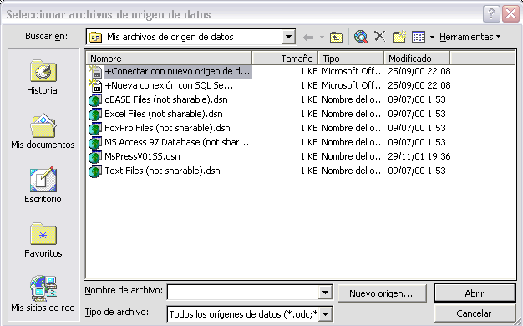Expand the Tipo de archivo dropdown arrow
This screenshot has height=326, width=523.
pyautogui.click(x=325, y=314)
